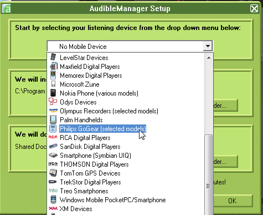The width and height of the screenshot is (263, 215).
Task: Click the OK button
Action: (232, 201)
